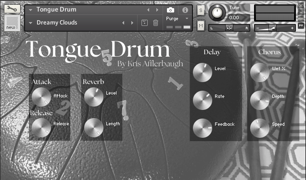The width and height of the screenshot is (306, 180).
Task: Toggle the PV button
Action: (x=301, y=25)
